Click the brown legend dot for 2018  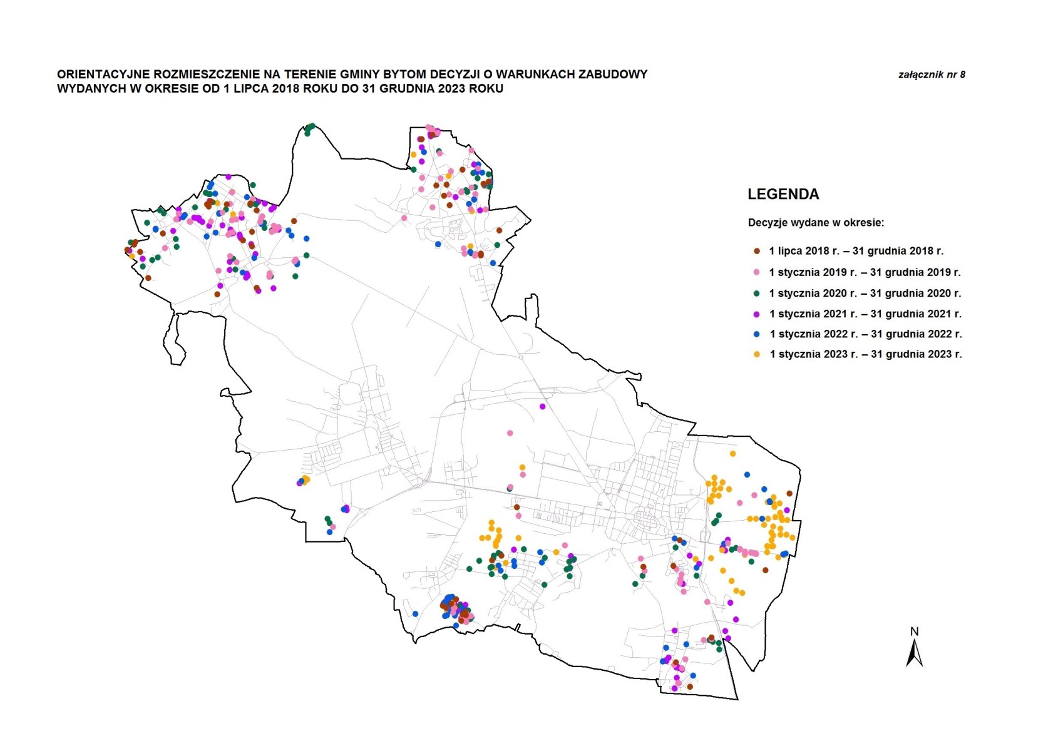[x=756, y=251]
